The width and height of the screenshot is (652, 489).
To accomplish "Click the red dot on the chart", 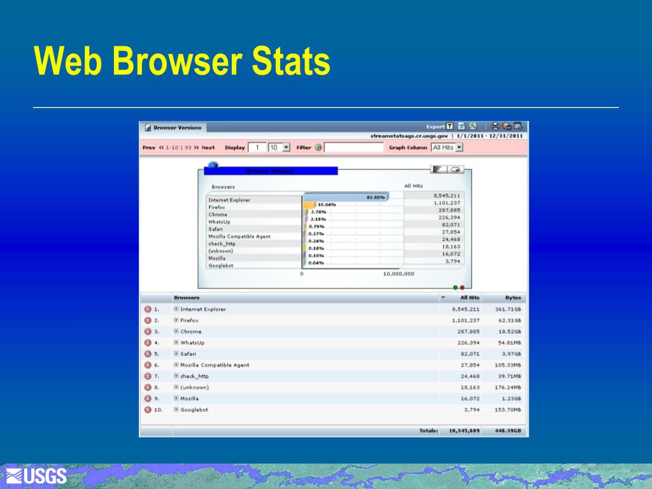I will (x=462, y=287).
